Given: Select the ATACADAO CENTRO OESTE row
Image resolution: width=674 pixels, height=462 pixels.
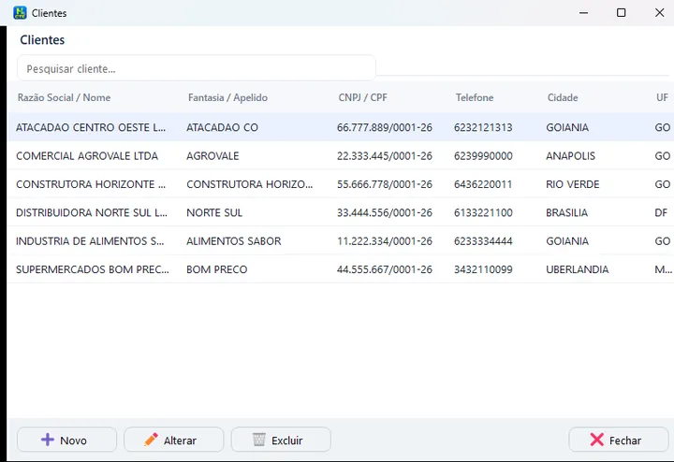Looking at the screenshot, I should 341,127.
